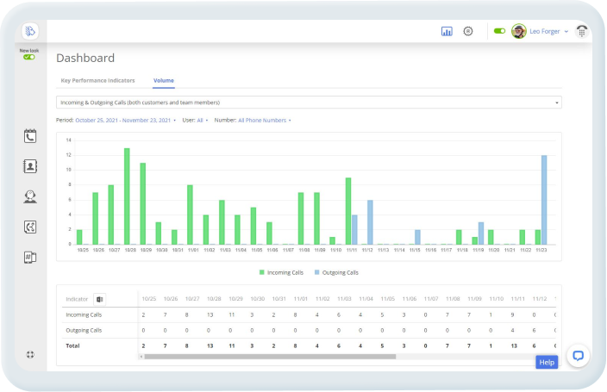Toggle the green availability switch in header
This screenshot has width=607, height=392.
499,31
